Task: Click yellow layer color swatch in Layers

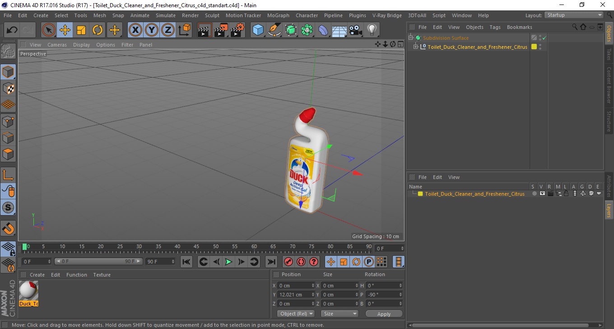Action: coord(420,194)
